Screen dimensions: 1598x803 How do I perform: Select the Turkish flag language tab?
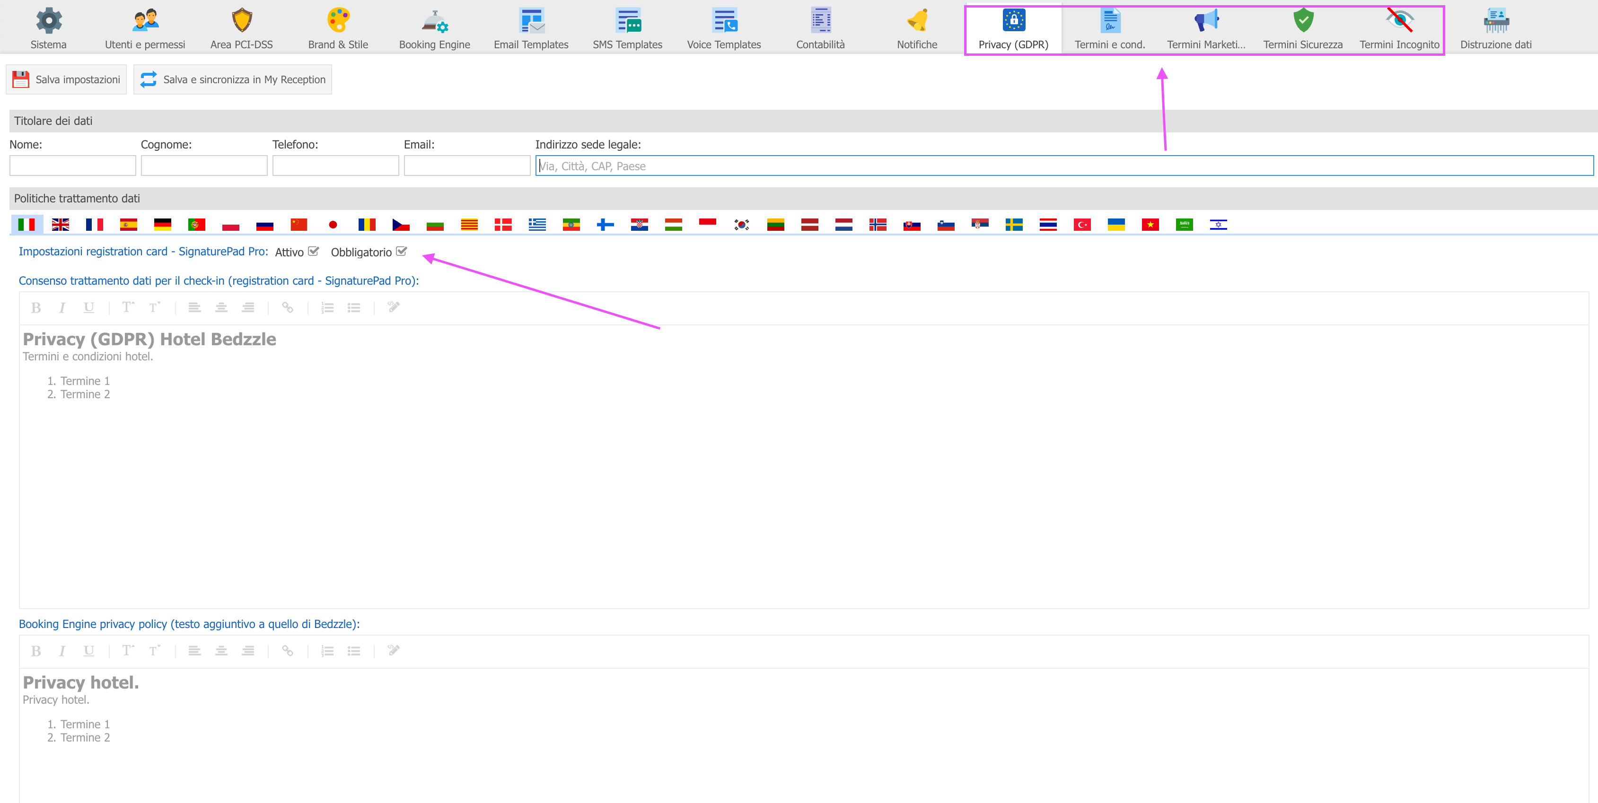point(1082,225)
